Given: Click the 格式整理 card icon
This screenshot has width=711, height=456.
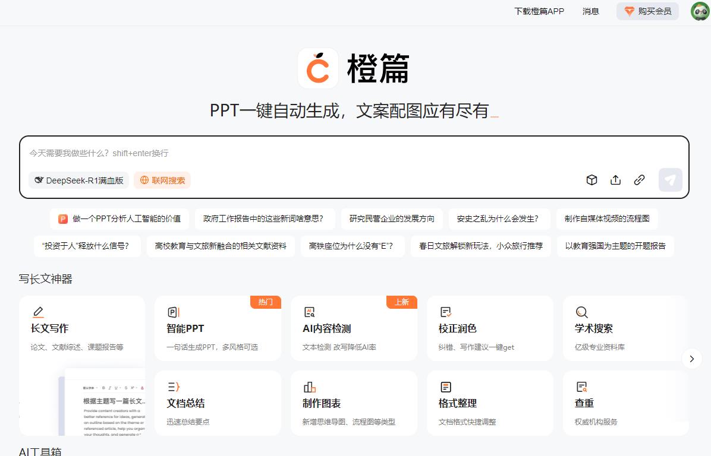Looking at the screenshot, I should pos(446,387).
